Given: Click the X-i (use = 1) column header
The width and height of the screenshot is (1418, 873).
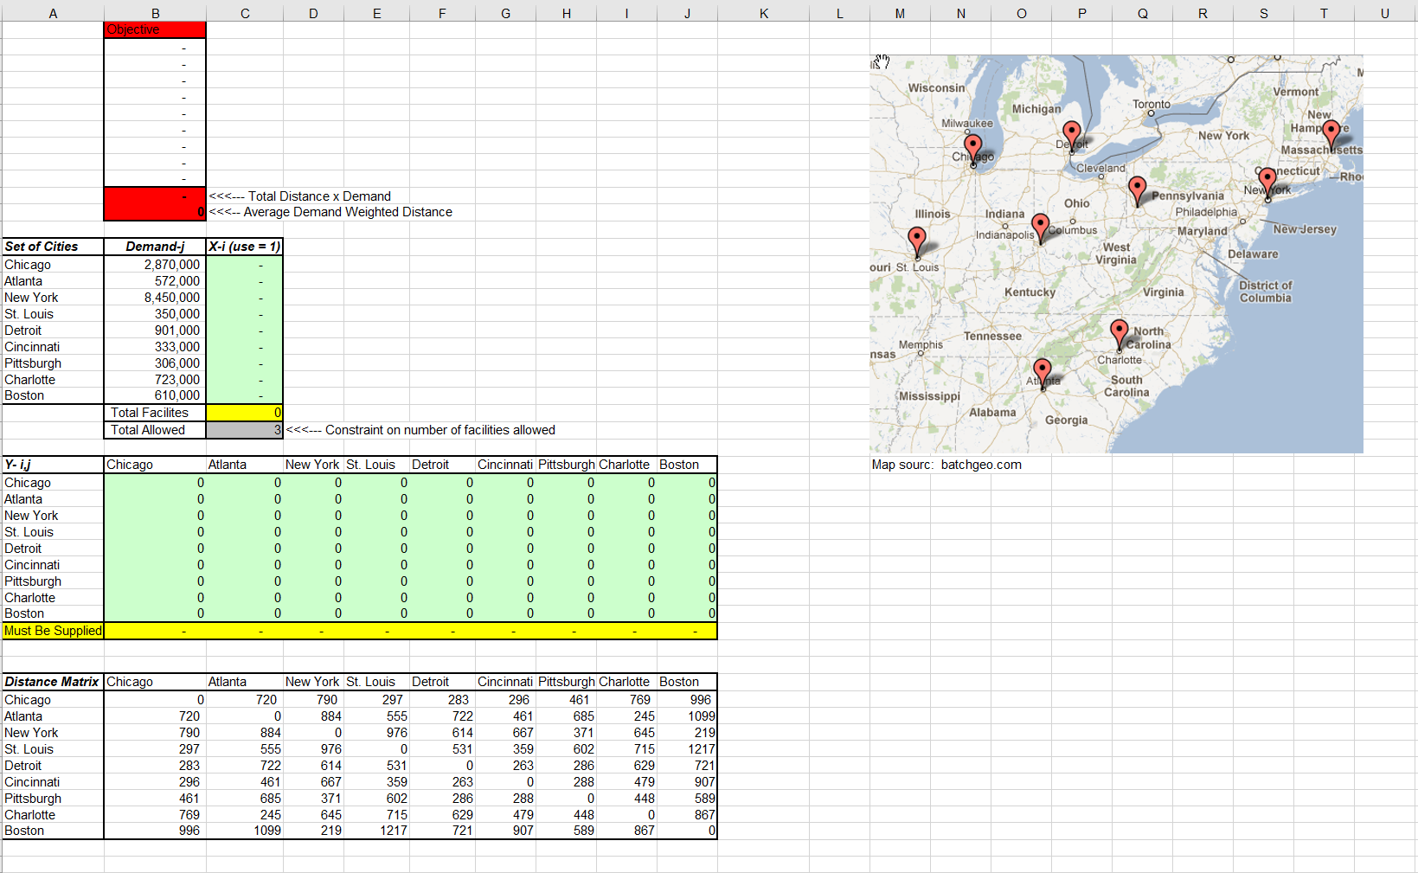Looking at the screenshot, I should pos(245,247).
